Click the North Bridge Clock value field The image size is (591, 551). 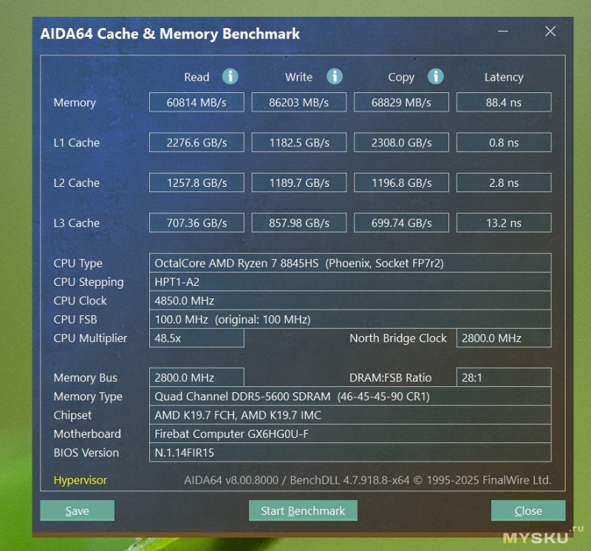pos(503,338)
